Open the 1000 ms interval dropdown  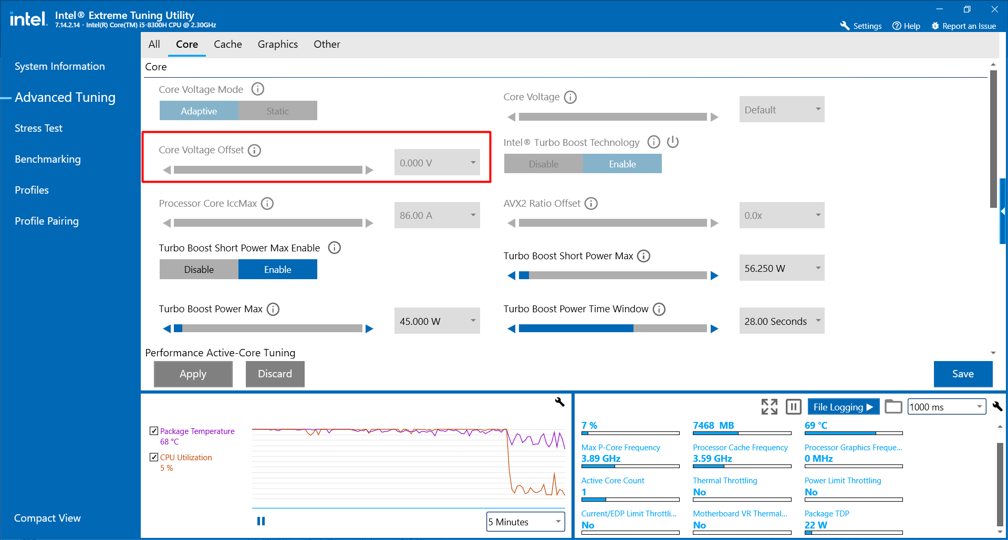click(x=947, y=407)
